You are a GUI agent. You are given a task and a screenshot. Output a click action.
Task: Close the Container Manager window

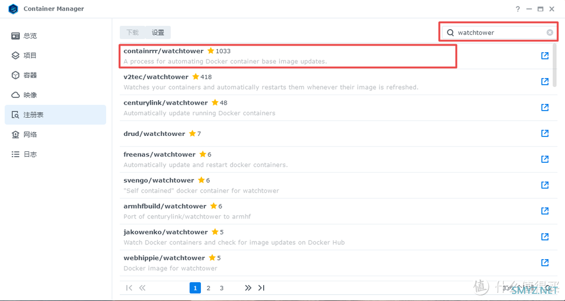552,9
